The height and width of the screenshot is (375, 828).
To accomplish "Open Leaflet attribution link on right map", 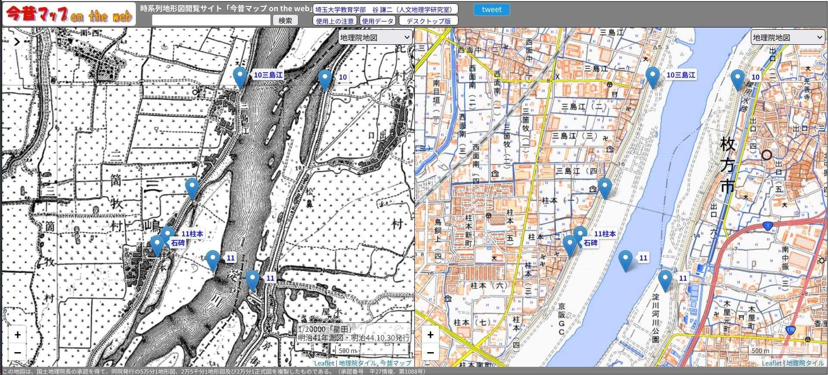I will click(771, 363).
